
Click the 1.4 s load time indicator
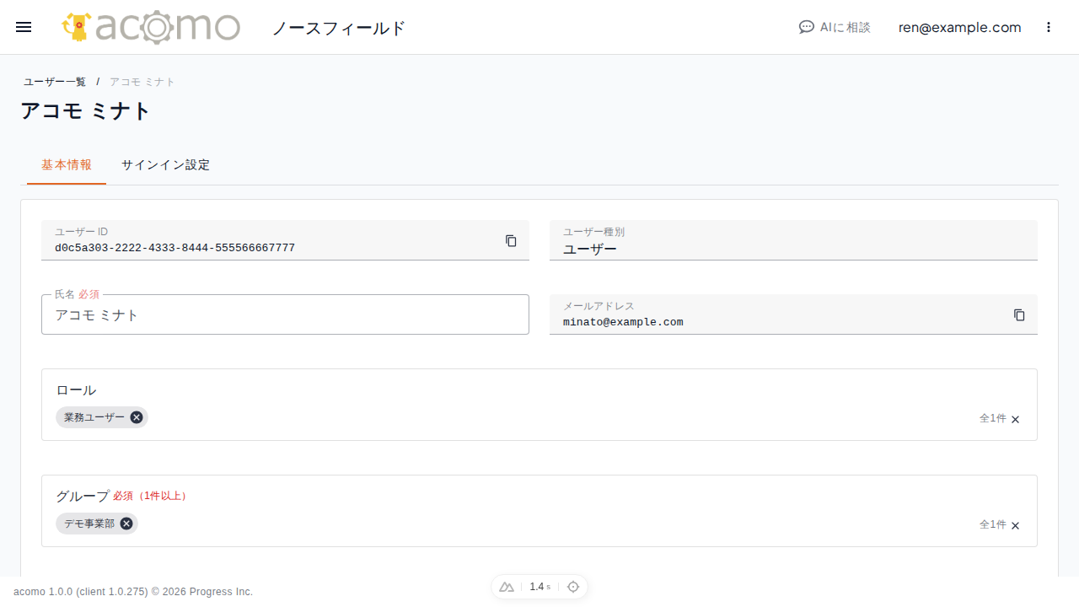coord(539,587)
